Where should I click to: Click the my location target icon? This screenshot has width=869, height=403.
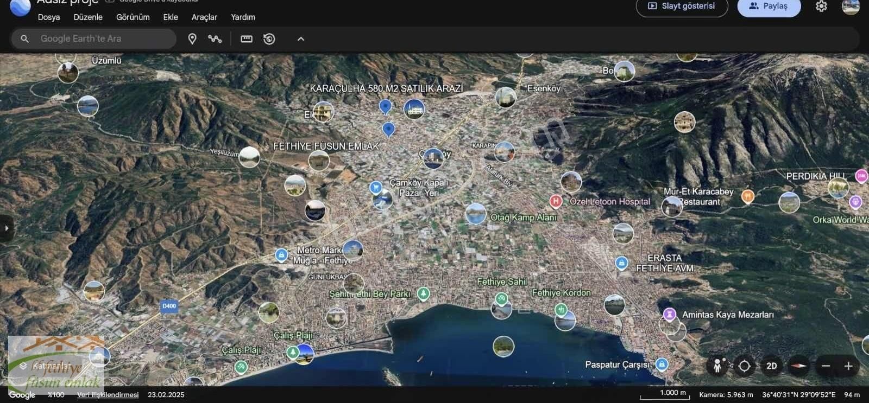coord(745,366)
